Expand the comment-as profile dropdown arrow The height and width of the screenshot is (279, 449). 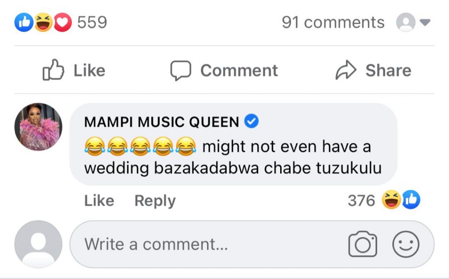point(424,22)
